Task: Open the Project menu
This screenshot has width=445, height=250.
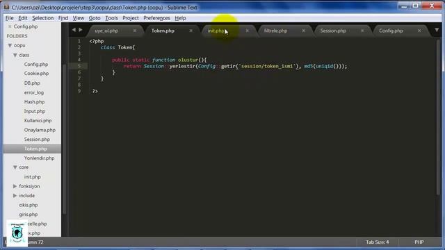Action: point(131,18)
